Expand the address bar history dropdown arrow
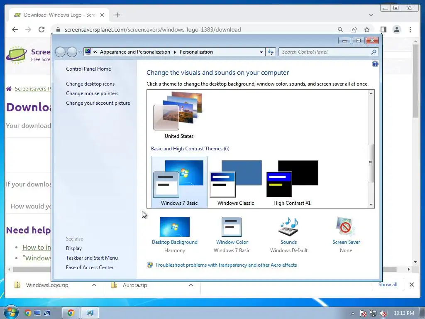The height and width of the screenshot is (319, 425). click(x=261, y=52)
